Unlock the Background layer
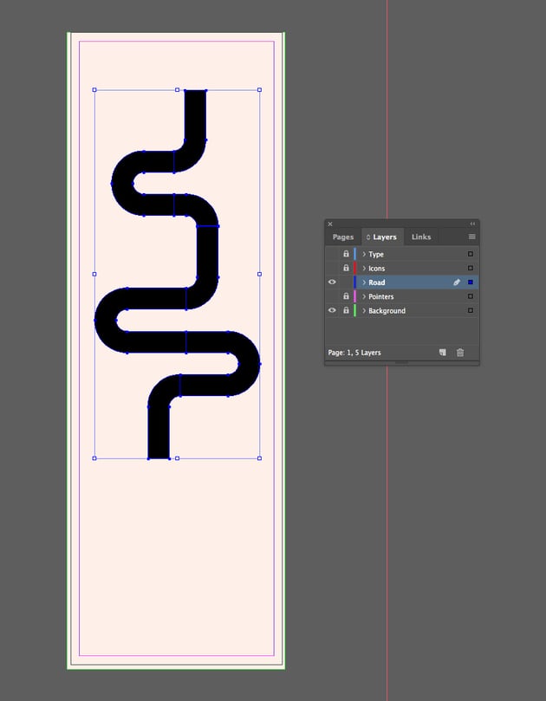Image resolution: width=546 pixels, height=701 pixels. point(346,310)
